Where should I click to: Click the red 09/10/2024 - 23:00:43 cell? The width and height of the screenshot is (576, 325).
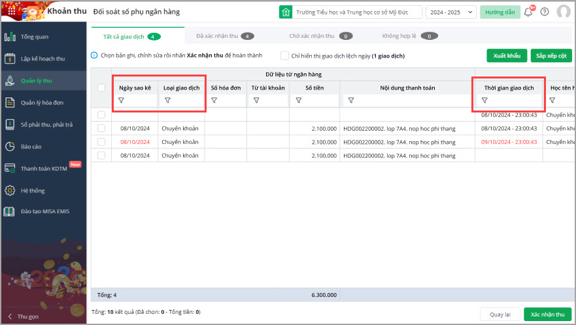tap(509, 142)
